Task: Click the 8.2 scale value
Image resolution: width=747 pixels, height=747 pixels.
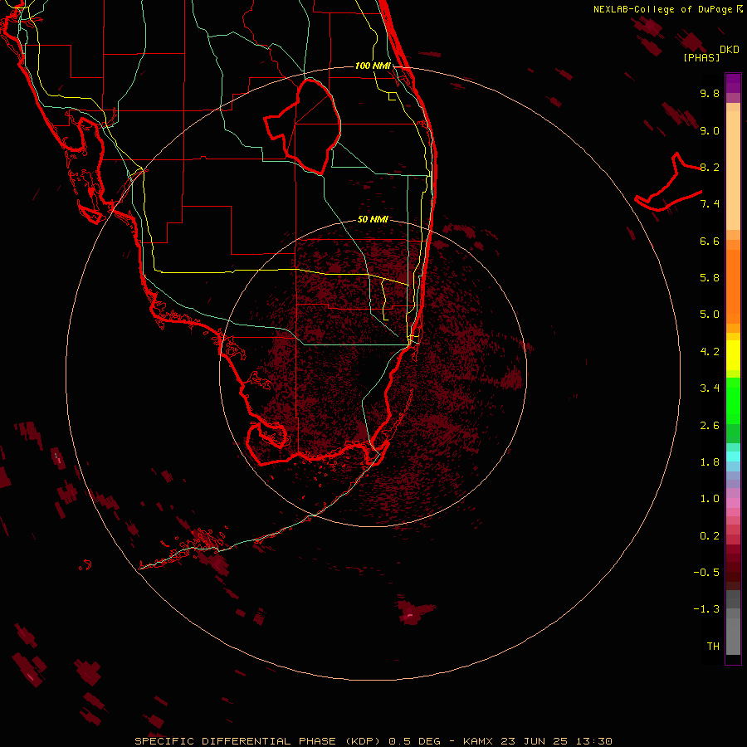Action: coord(710,167)
